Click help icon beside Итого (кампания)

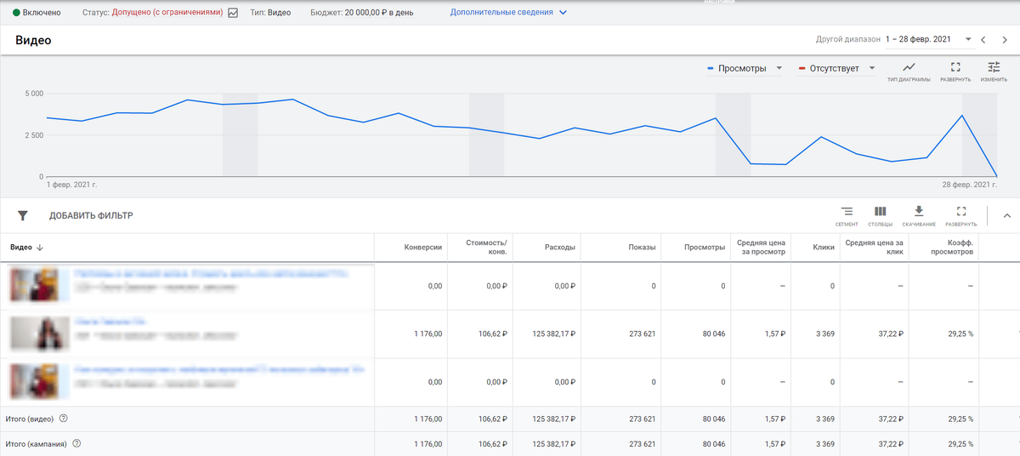pos(77,443)
